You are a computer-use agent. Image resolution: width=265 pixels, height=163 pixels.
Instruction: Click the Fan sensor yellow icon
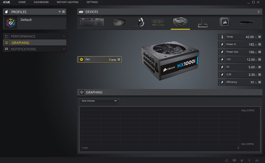click(81, 59)
